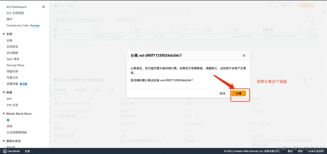Image resolution: width=327 pixels, height=154 pixels.
Task: Confirm with orange 分离 button
Action: 239,93
